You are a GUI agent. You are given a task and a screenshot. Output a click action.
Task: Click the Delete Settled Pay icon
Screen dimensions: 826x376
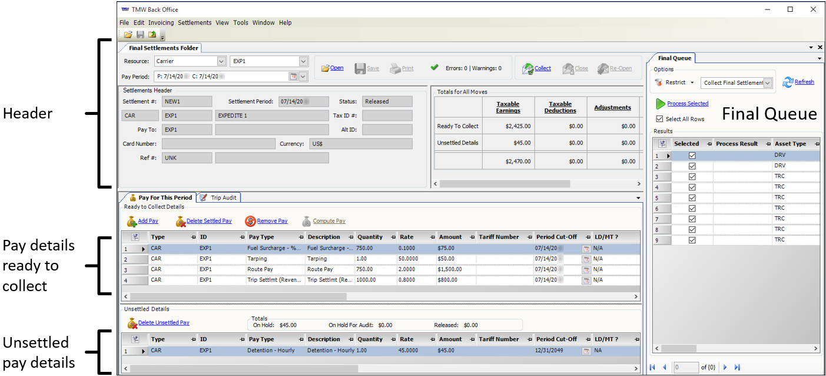coord(181,222)
